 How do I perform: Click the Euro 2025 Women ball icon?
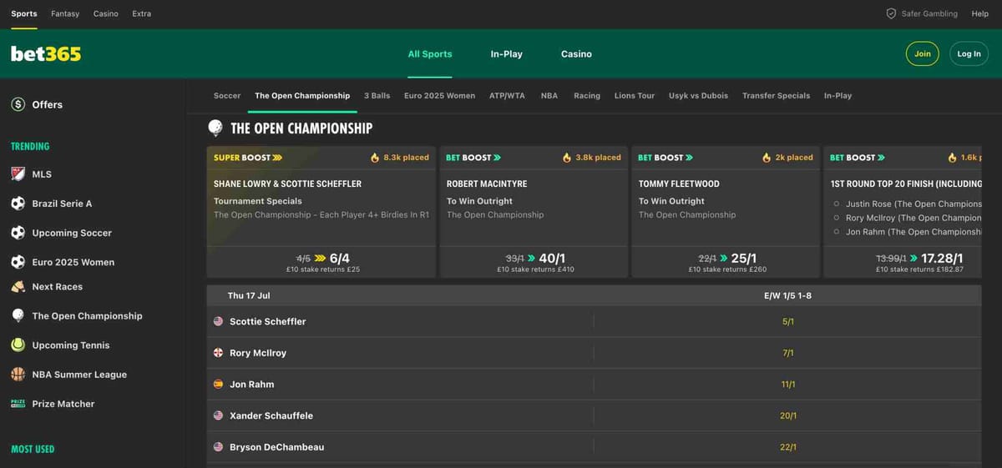click(18, 262)
